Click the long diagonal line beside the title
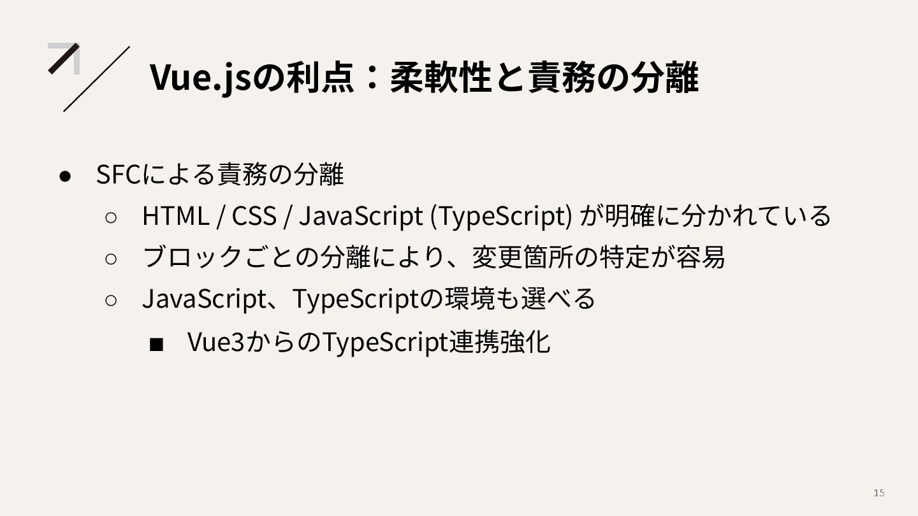The width and height of the screenshot is (918, 516). (x=96, y=79)
